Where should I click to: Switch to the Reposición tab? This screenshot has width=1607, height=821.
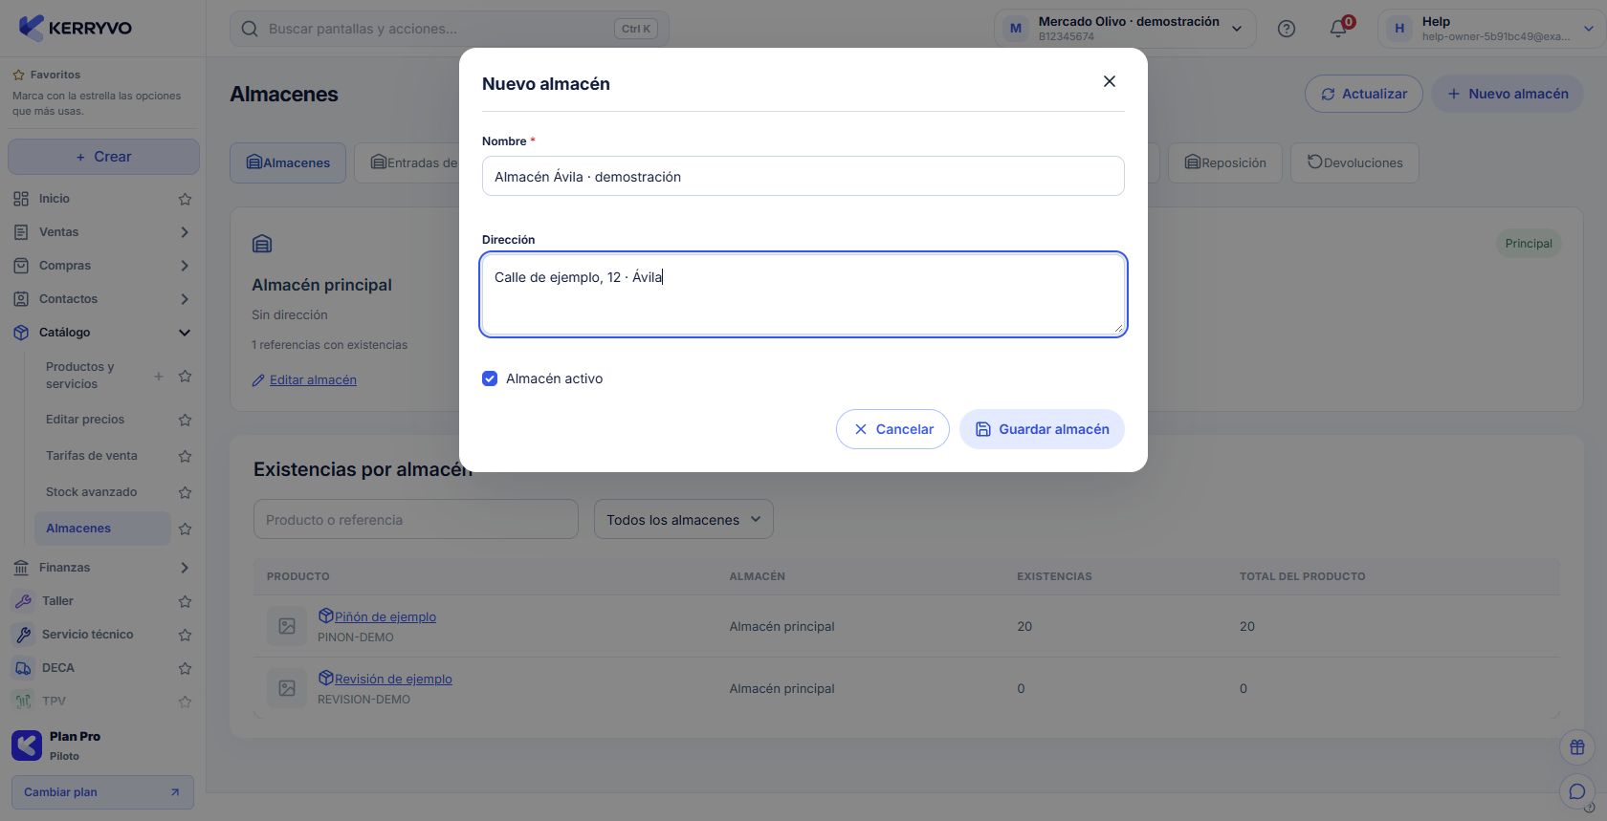pos(1225,162)
